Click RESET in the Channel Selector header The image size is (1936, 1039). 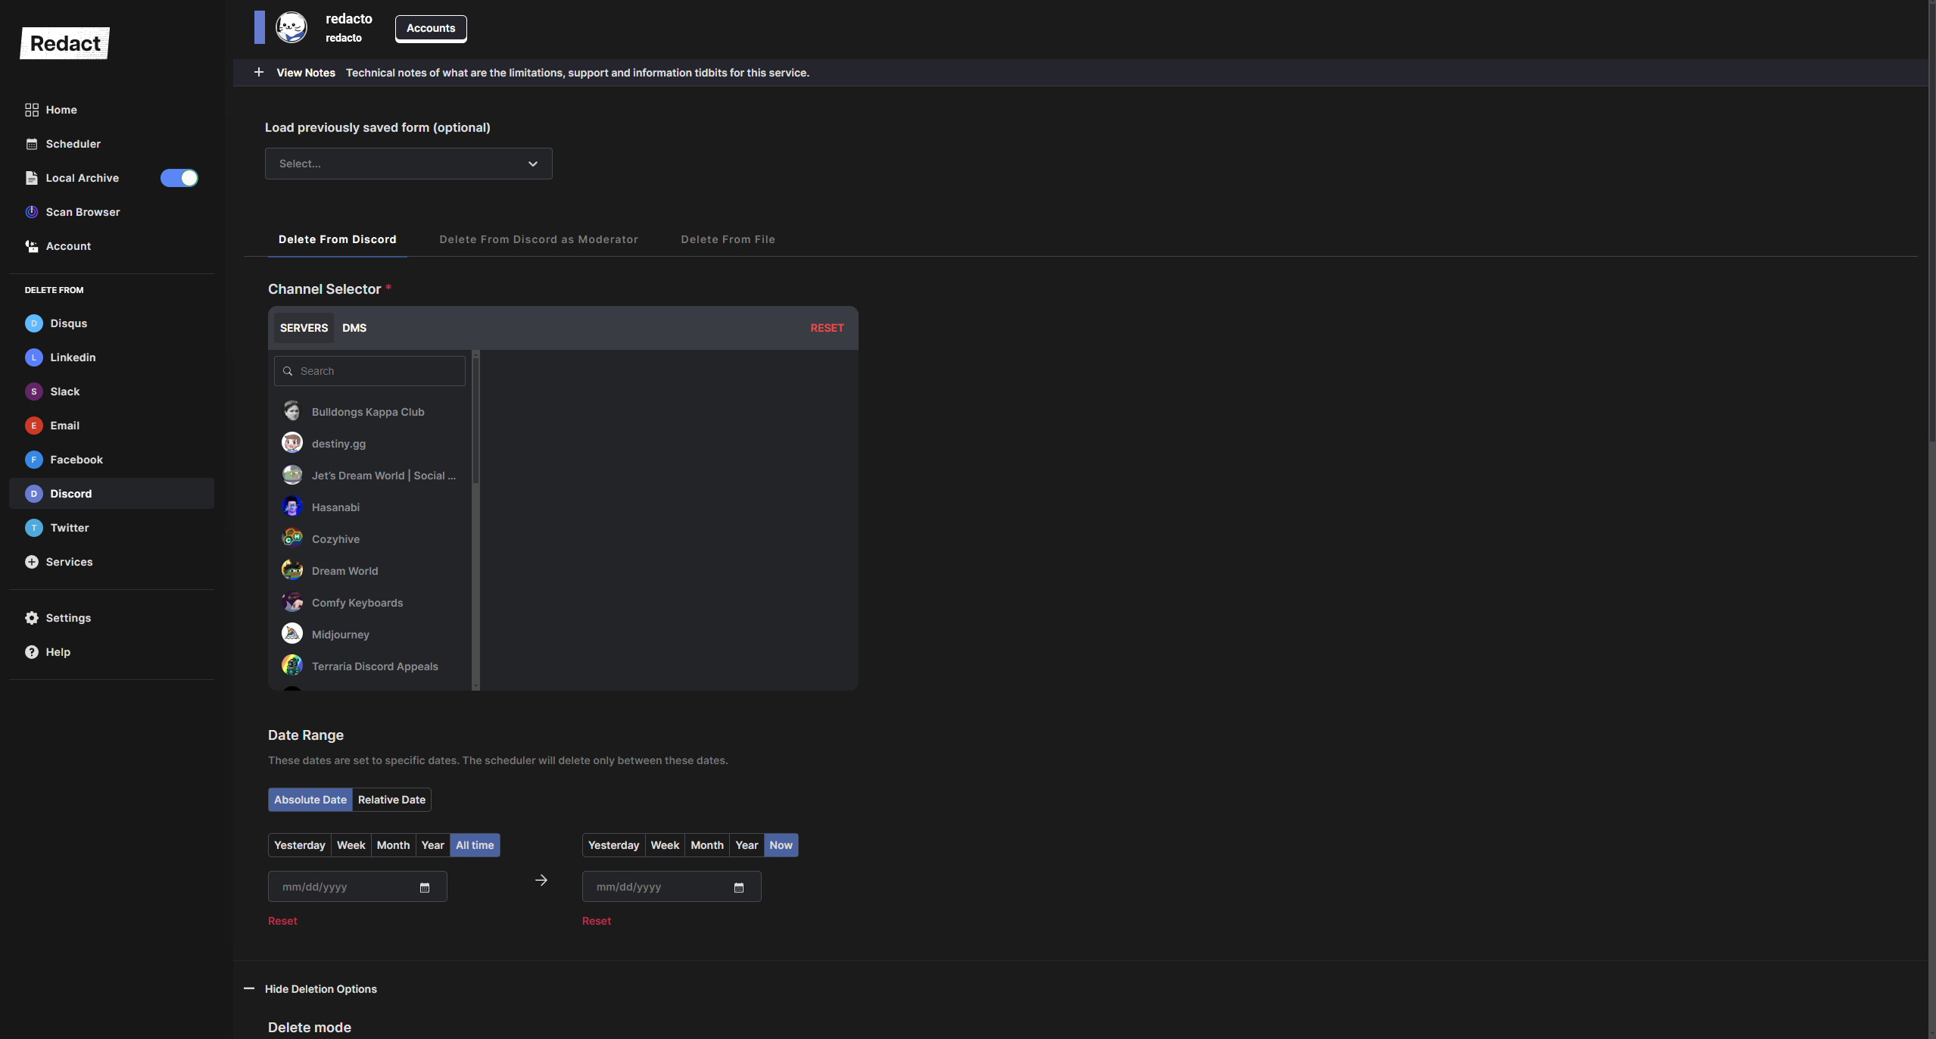coord(827,328)
